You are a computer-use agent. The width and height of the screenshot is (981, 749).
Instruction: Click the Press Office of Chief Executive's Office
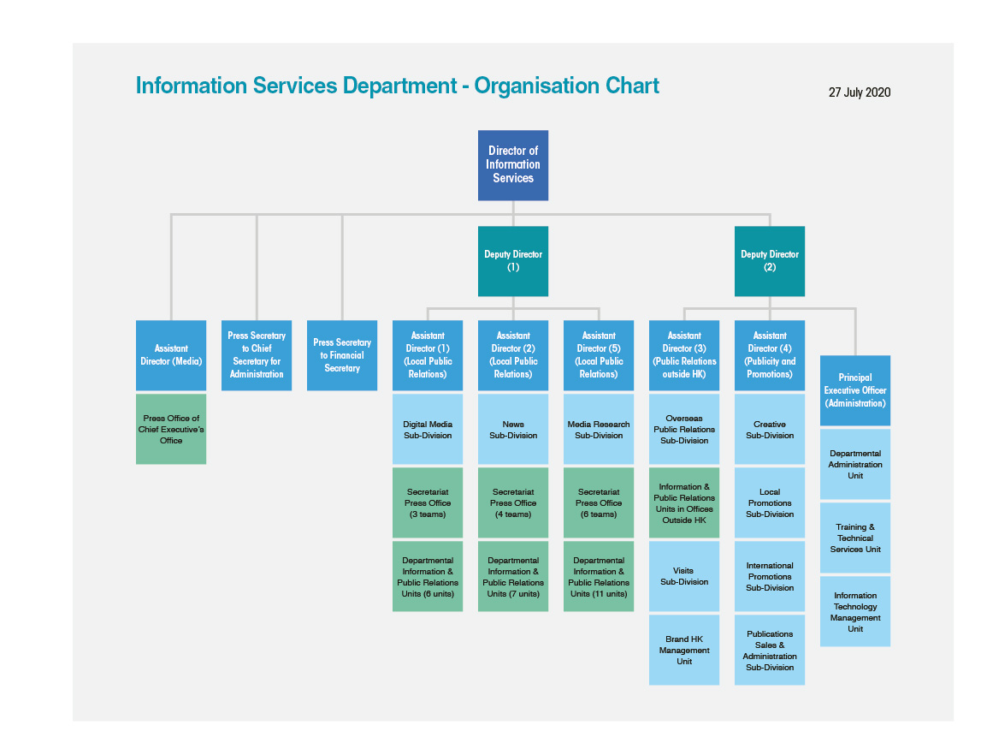click(x=170, y=428)
